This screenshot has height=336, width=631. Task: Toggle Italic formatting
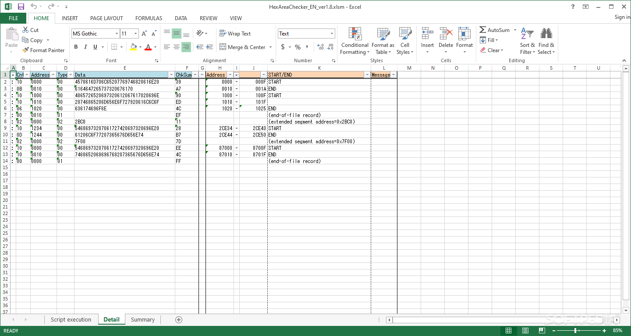[85, 47]
